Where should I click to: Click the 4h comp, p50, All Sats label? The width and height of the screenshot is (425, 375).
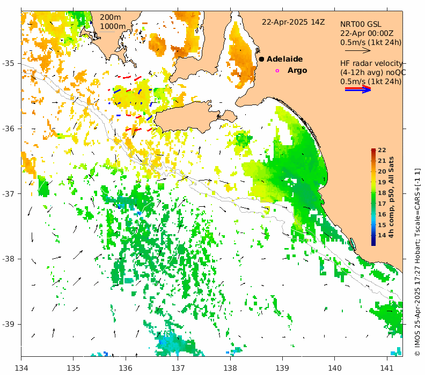pyautogui.click(x=391, y=197)
